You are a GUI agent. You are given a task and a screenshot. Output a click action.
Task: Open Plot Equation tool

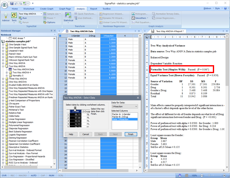(x=141, y=22)
